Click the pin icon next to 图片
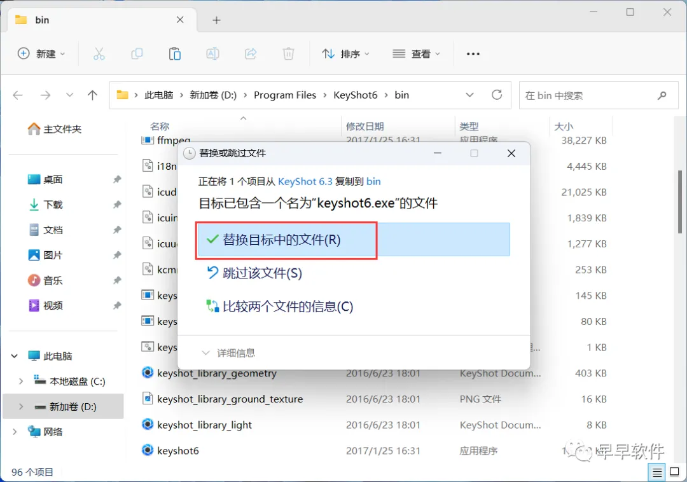The image size is (687, 482). pos(117,255)
